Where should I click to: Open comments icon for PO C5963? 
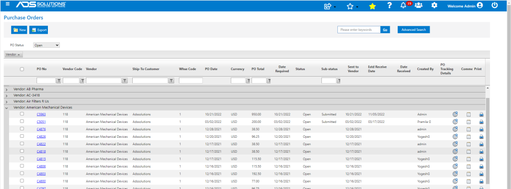pyautogui.click(x=469, y=114)
